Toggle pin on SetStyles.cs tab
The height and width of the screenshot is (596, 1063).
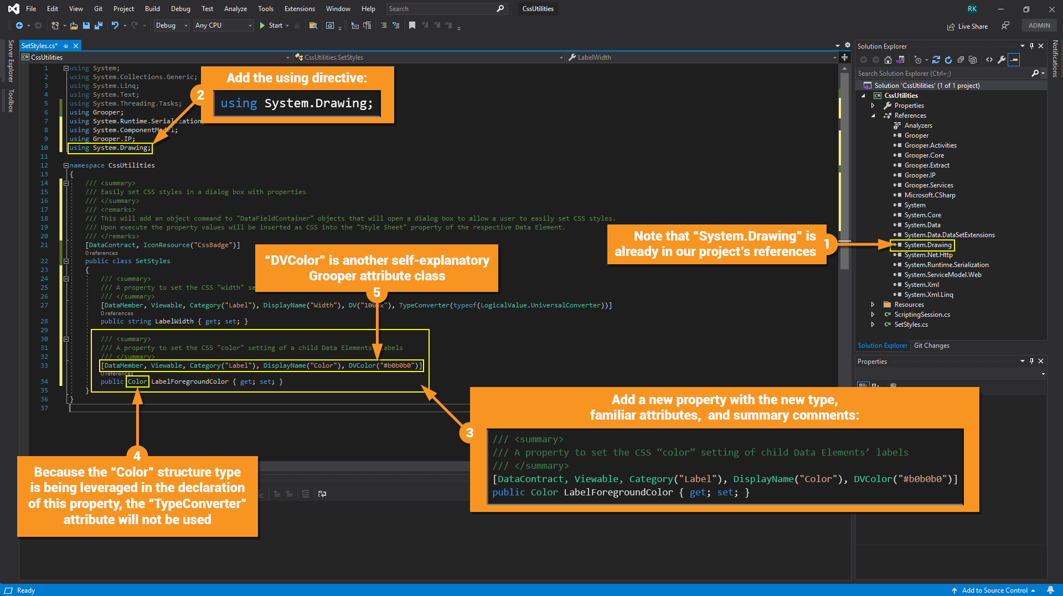pos(66,46)
